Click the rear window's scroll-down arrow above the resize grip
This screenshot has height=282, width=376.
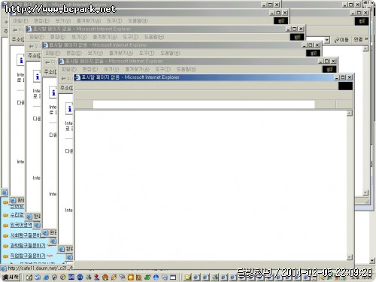pyautogui.click(x=365, y=193)
